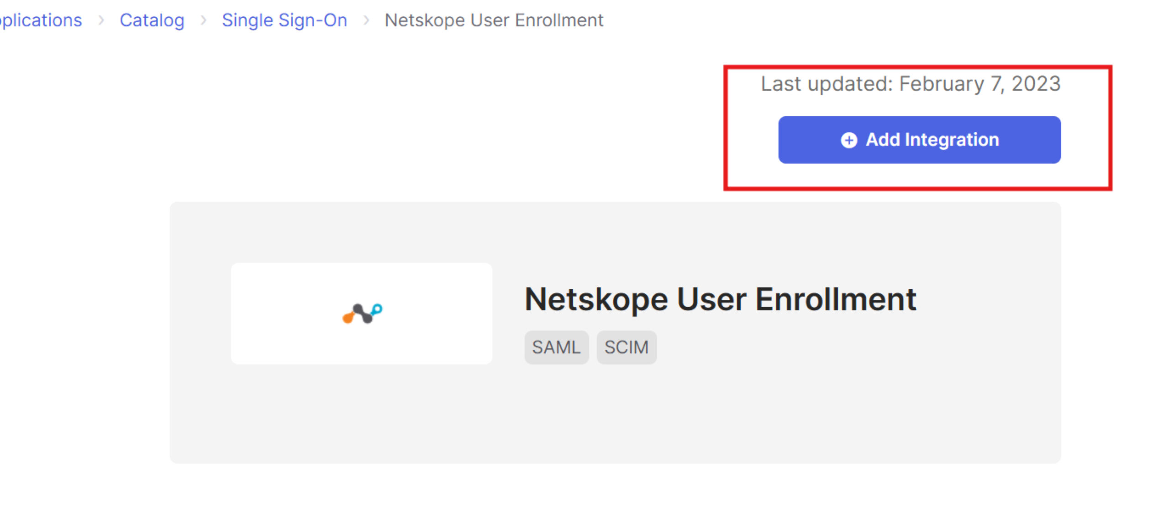Open the Catalog breadcrumb link
The image size is (1169, 506).
click(x=152, y=20)
